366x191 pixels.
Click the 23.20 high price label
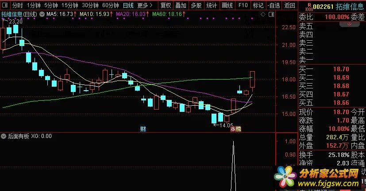(15, 22)
